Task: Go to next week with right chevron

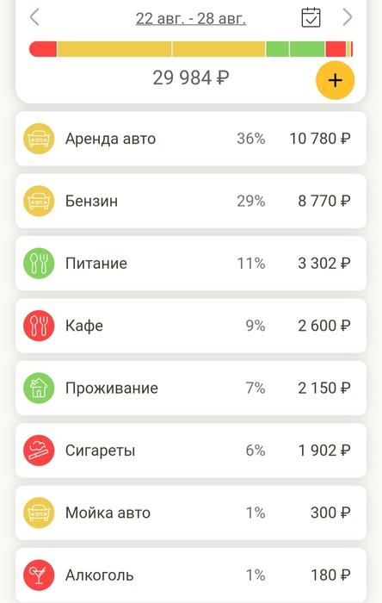Action: tap(347, 17)
